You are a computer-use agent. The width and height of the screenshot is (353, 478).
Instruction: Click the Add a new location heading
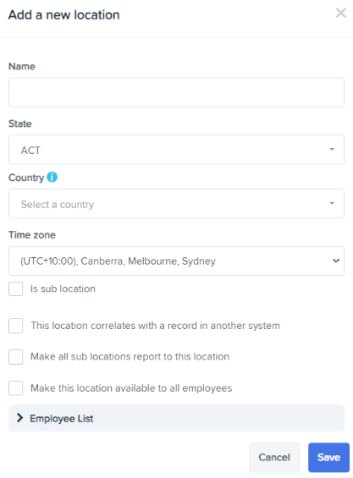64,14
